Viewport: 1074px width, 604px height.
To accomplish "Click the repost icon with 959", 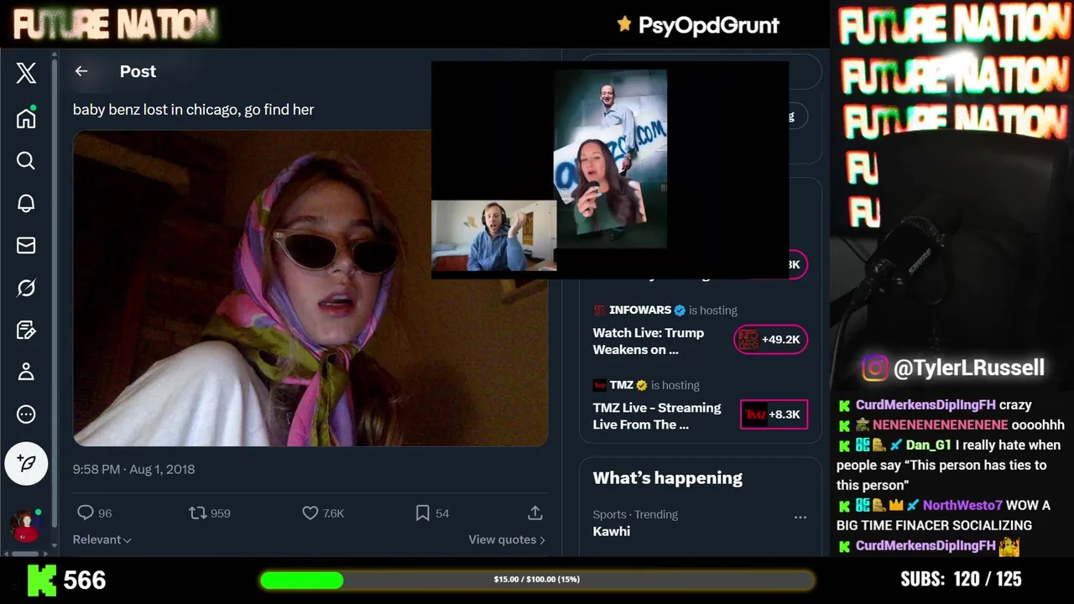I will coord(197,513).
